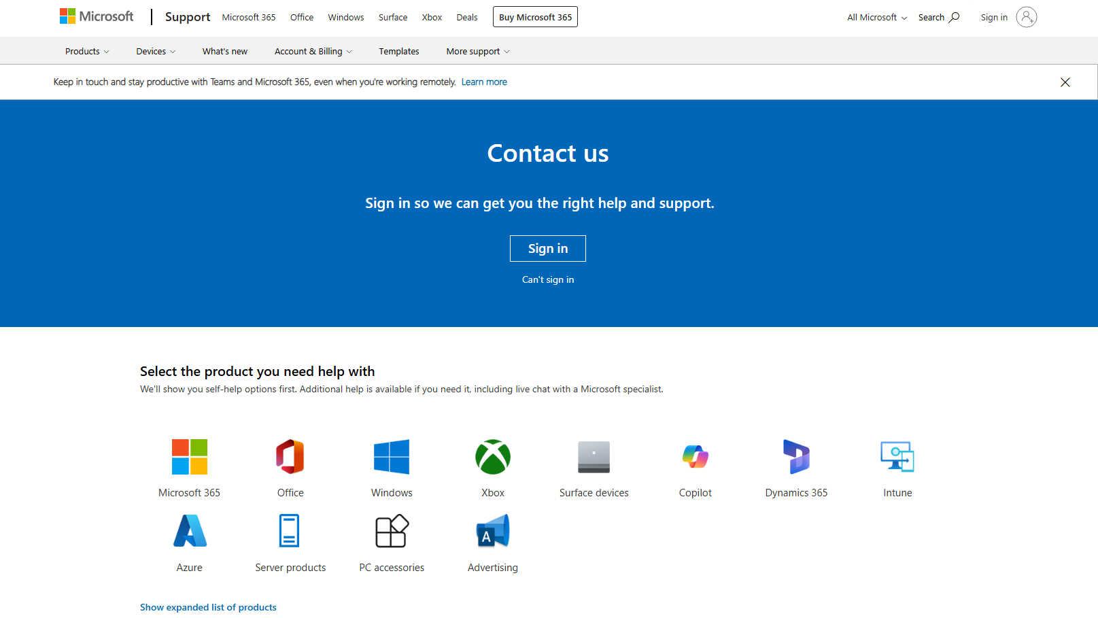The height and width of the screenshot is (618, 1098).
Task: Click the big Sign in button
Action: click(x=548, y=249)
